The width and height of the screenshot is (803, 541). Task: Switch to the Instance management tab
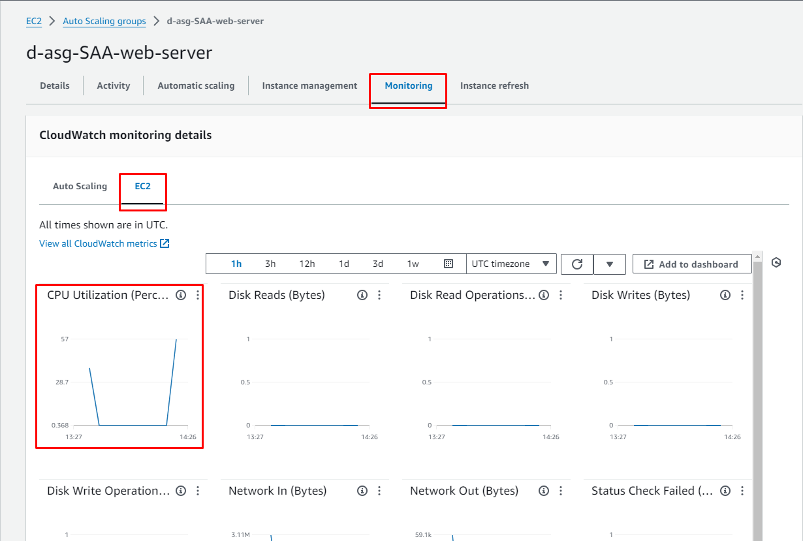click(x=309, y=85)
